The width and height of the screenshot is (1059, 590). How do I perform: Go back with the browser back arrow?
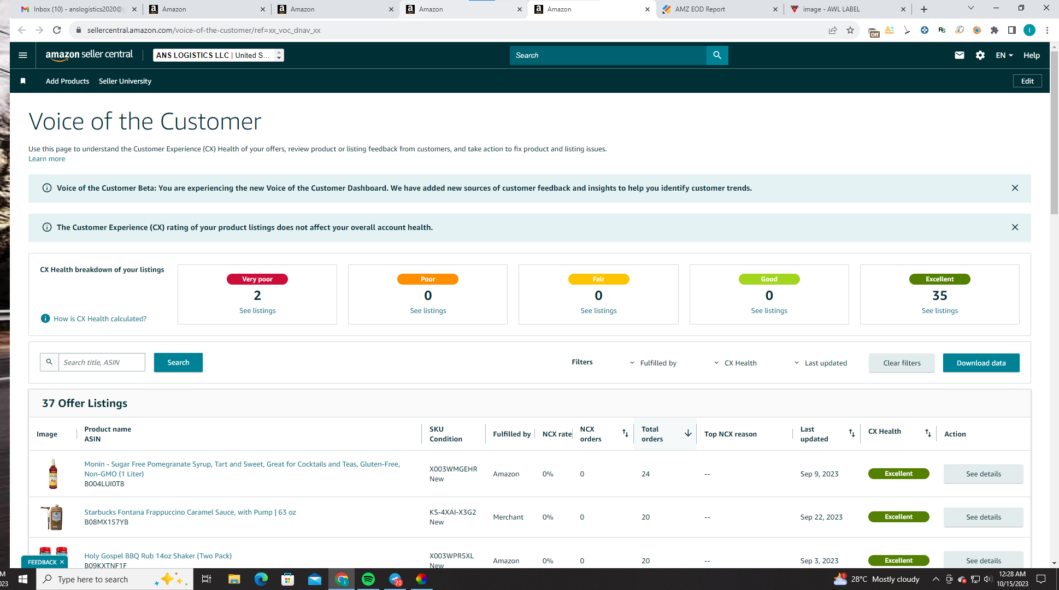22,30
